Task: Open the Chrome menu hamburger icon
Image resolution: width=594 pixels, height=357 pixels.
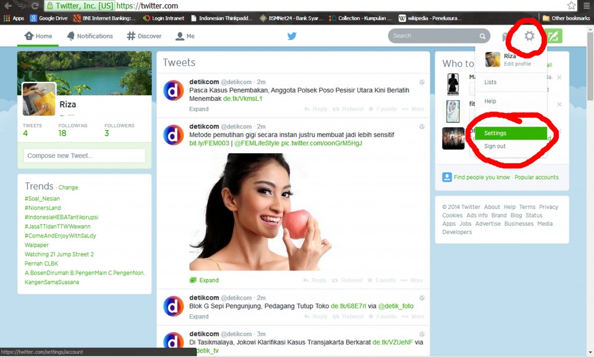Action: click(x=586, y=6)
